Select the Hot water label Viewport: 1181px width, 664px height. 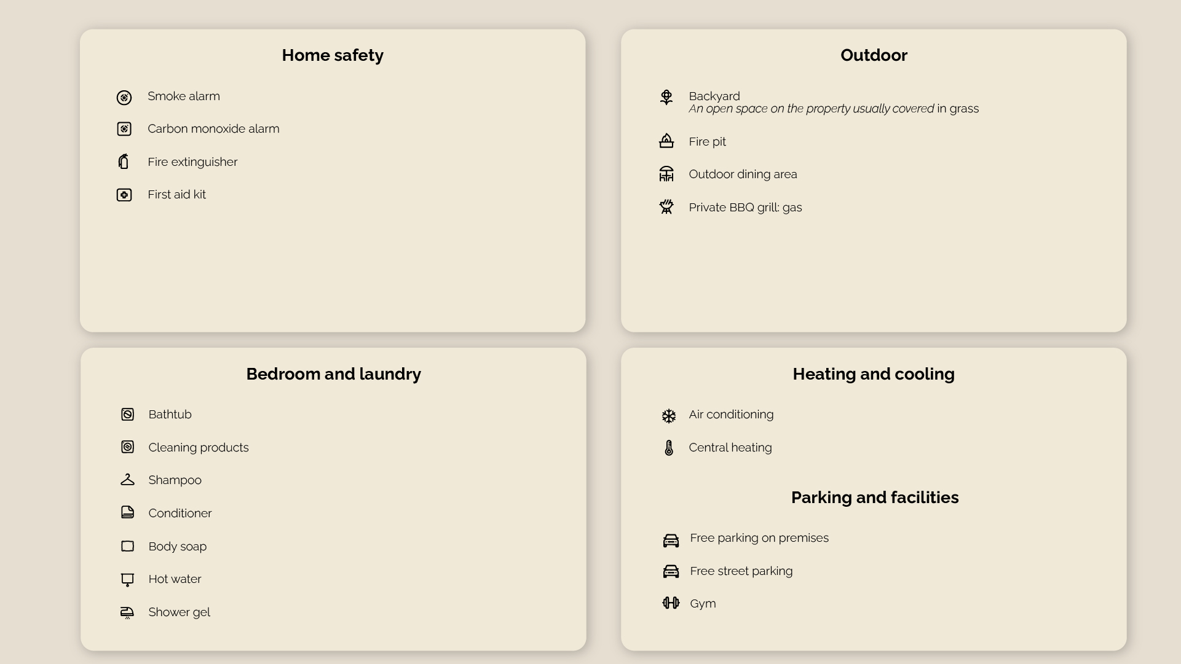click(175, 579)
